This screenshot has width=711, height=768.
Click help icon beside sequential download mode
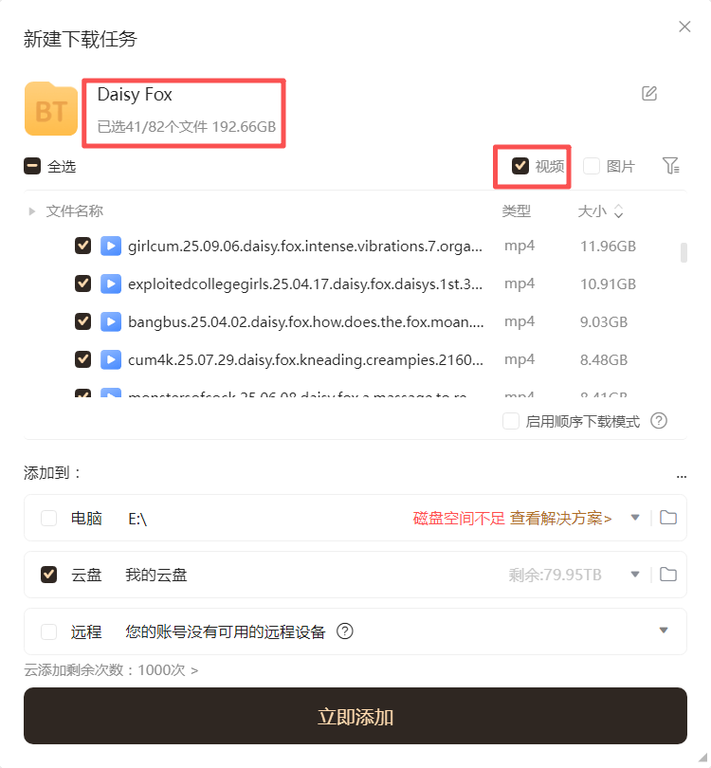(x=659, y=421)
